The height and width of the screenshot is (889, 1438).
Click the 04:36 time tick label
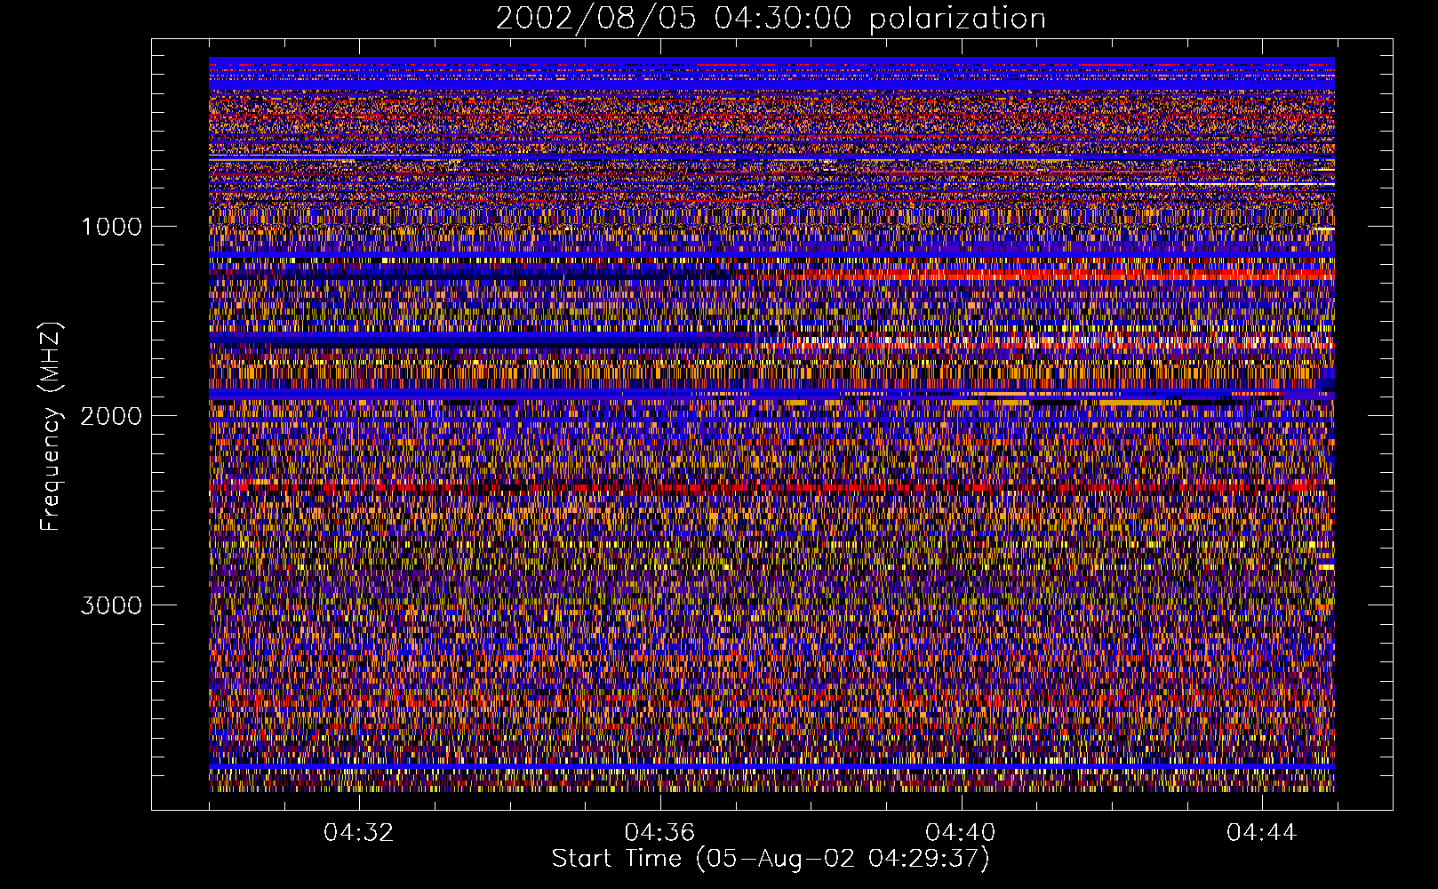(x=659, y=833)
